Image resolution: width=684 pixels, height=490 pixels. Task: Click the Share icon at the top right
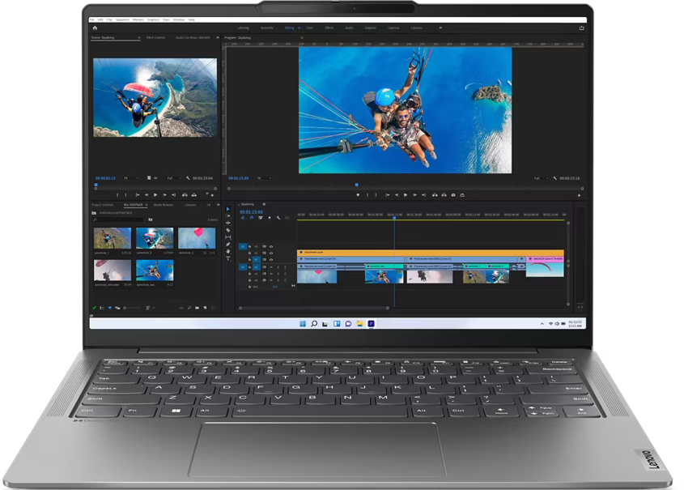coord(583,29)
